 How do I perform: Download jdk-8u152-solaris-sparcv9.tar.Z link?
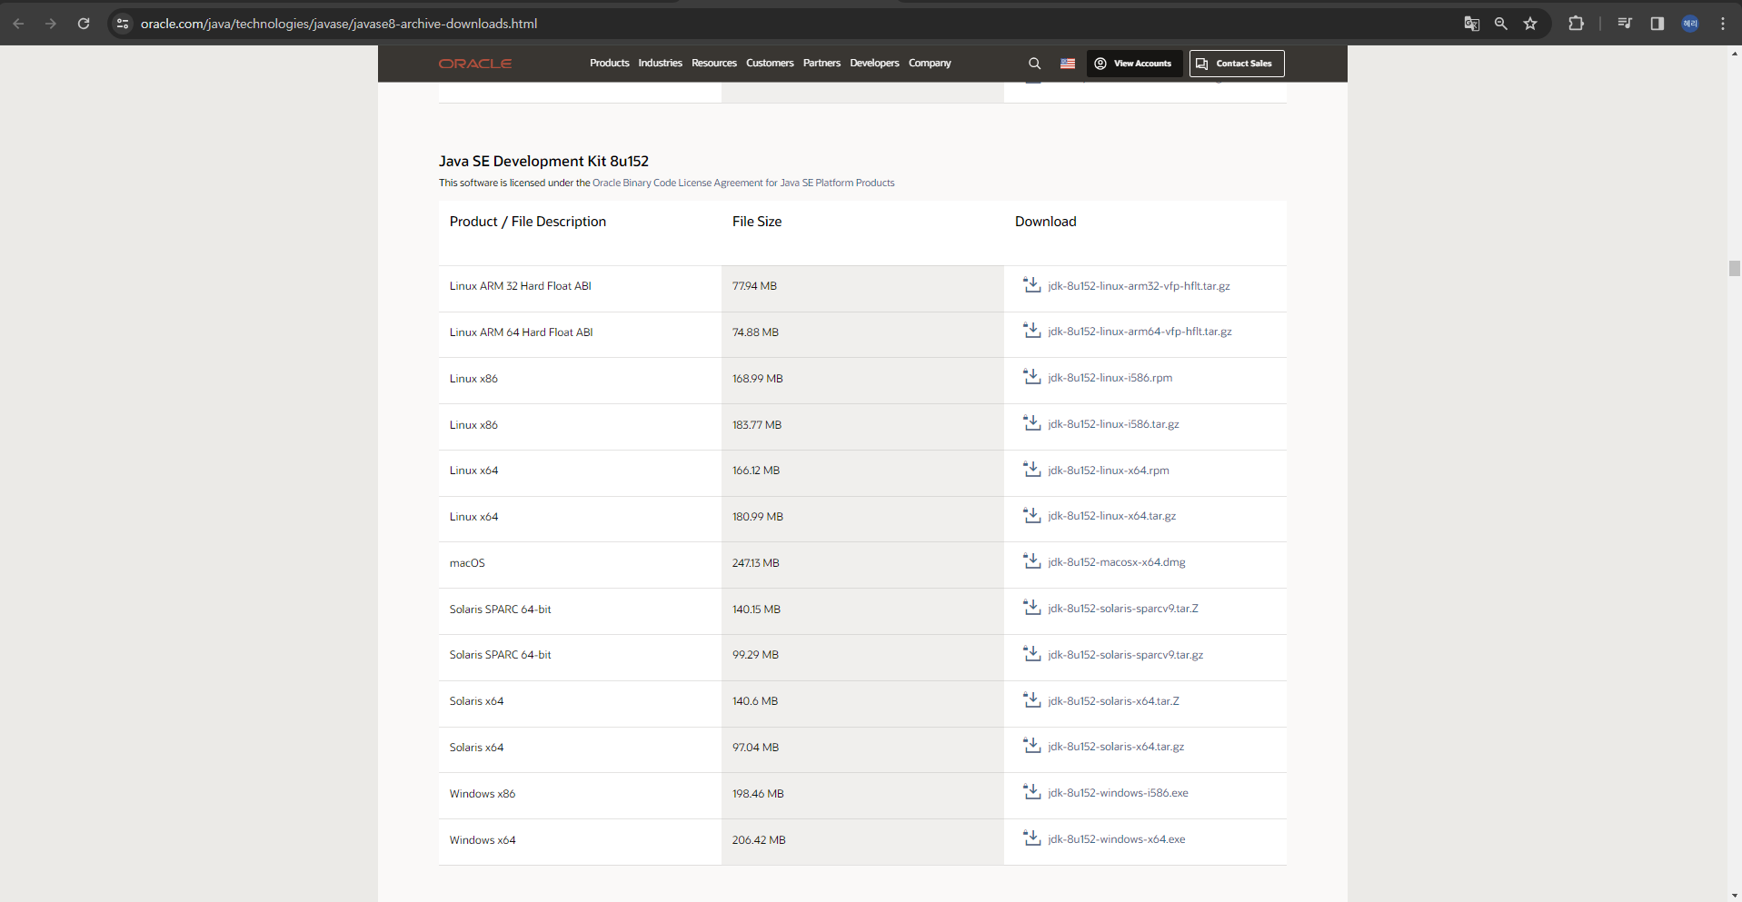(x=1123, y=609)
